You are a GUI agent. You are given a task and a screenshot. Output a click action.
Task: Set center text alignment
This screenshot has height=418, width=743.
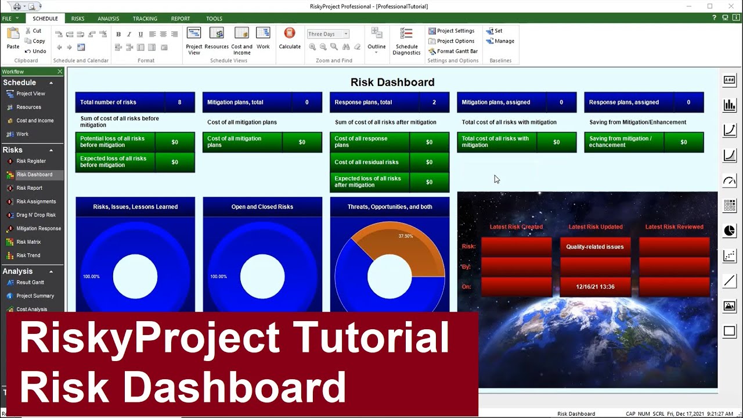(x=163, y=34)
